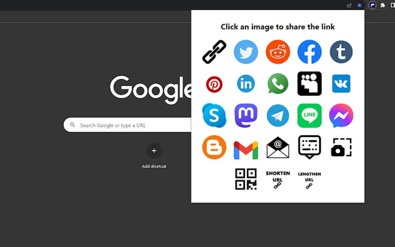Send the link through Skype
Viewport: 395px width, 247px height.
214,115
